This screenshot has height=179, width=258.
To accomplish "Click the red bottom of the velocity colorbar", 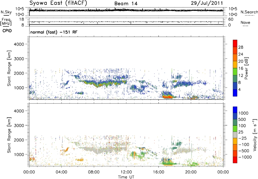I will click(x=235, y=160).
